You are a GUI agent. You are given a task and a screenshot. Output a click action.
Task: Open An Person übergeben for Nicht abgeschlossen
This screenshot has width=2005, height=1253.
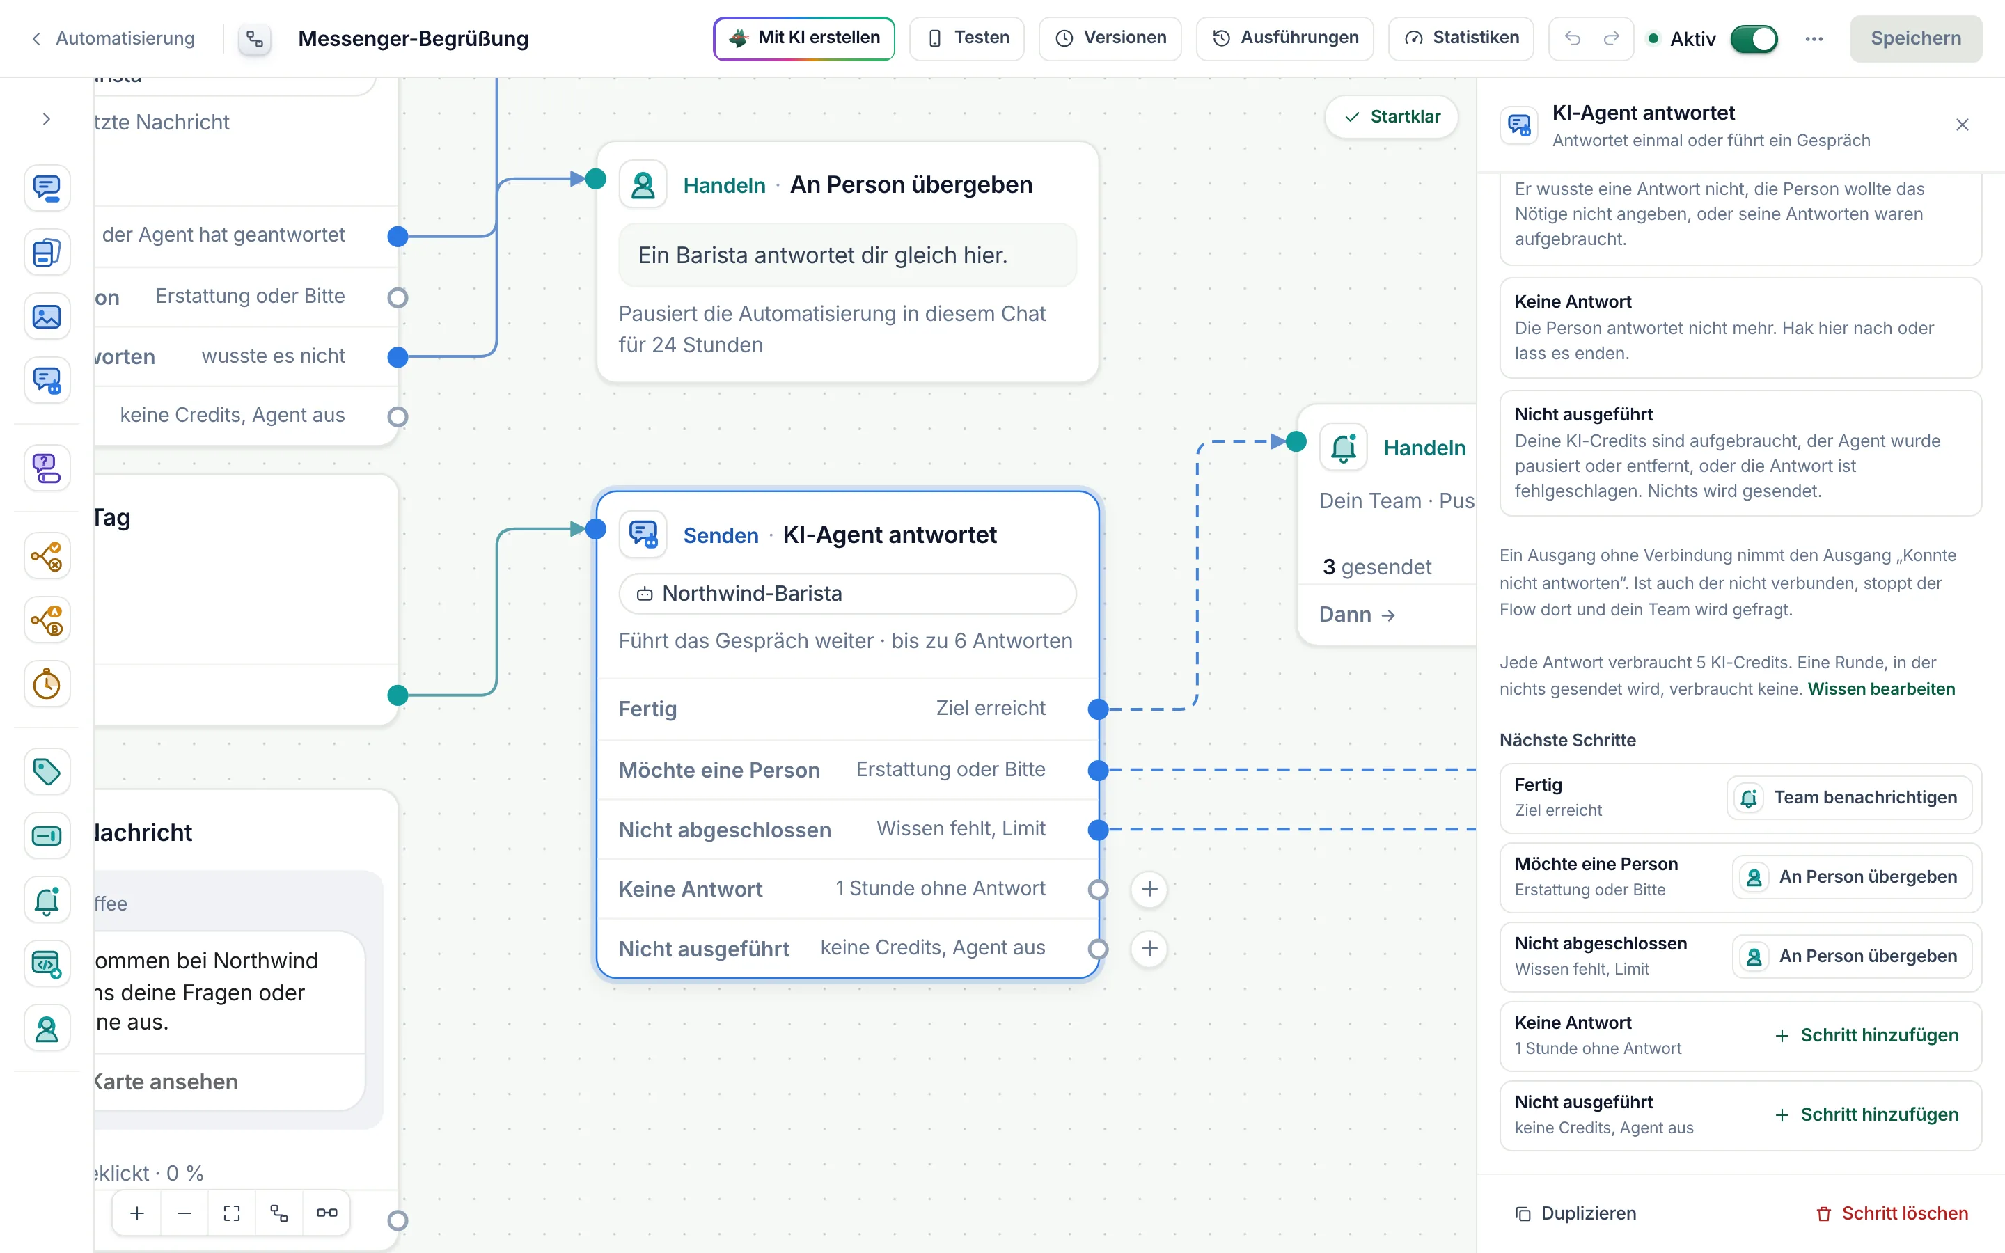pos(1852,956)
